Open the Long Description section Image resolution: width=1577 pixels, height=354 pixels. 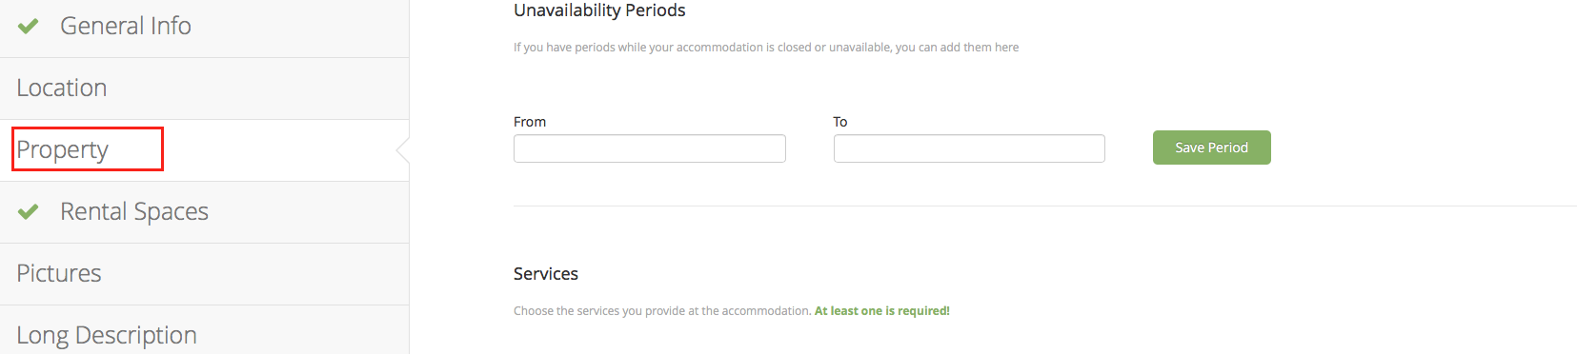[x=107, y=335]
